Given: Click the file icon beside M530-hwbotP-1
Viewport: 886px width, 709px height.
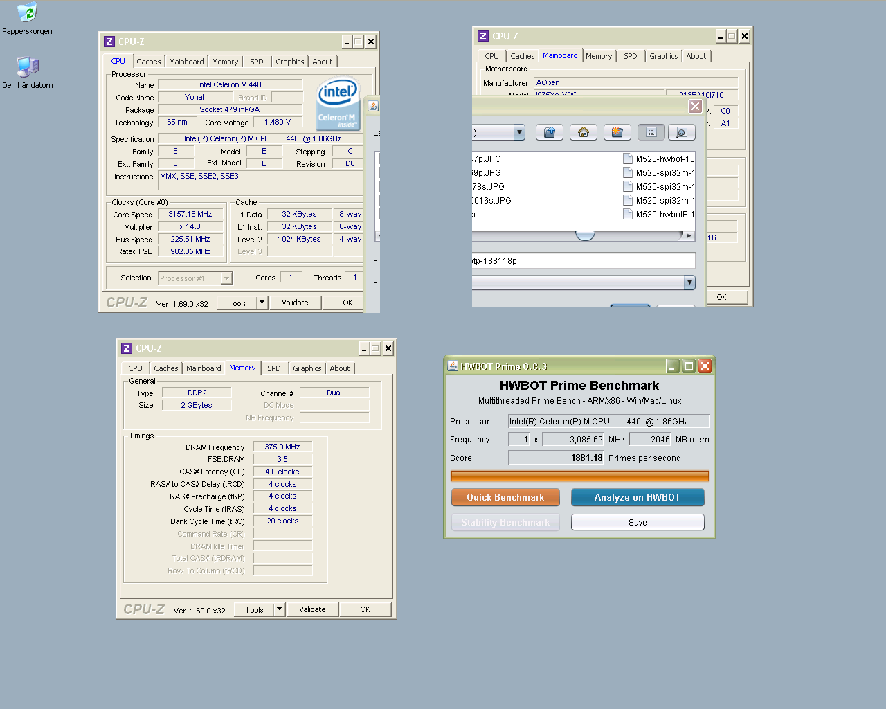Looking at the screenshot, I should pyautogui.click(x=628, y=214).
